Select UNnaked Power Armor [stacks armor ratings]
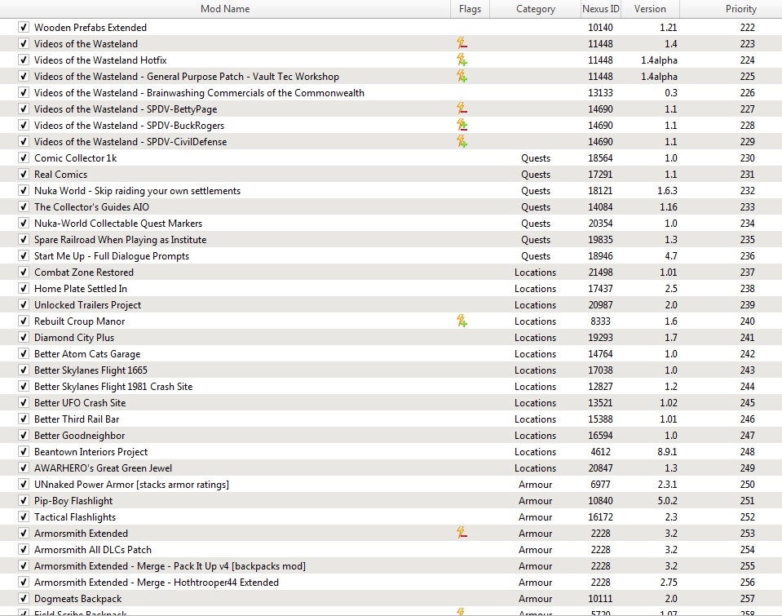The image size is (782, 616). pyautogui.click(x=131, y=484)
